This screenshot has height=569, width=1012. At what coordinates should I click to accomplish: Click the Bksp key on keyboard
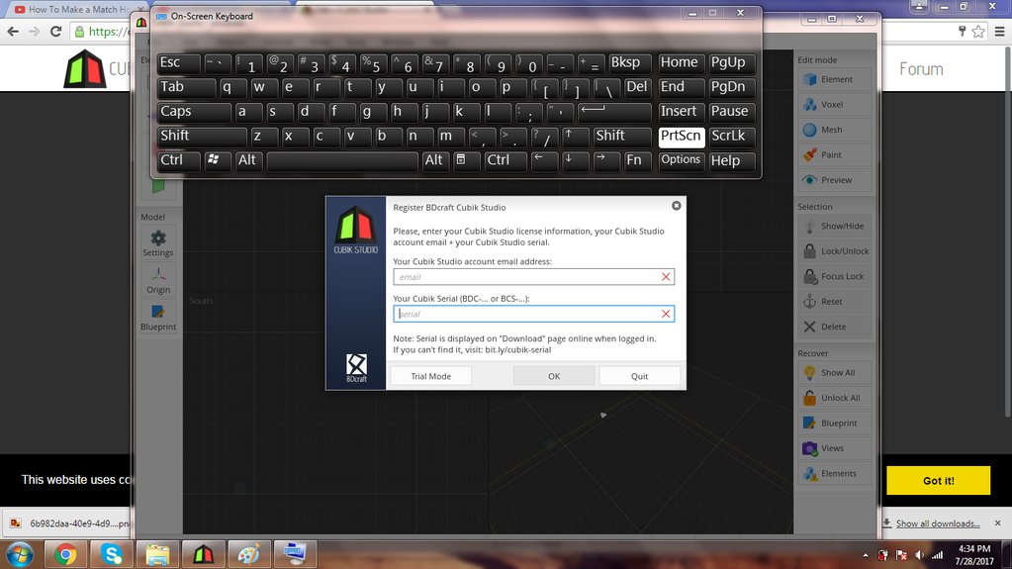tap(629, 62)
